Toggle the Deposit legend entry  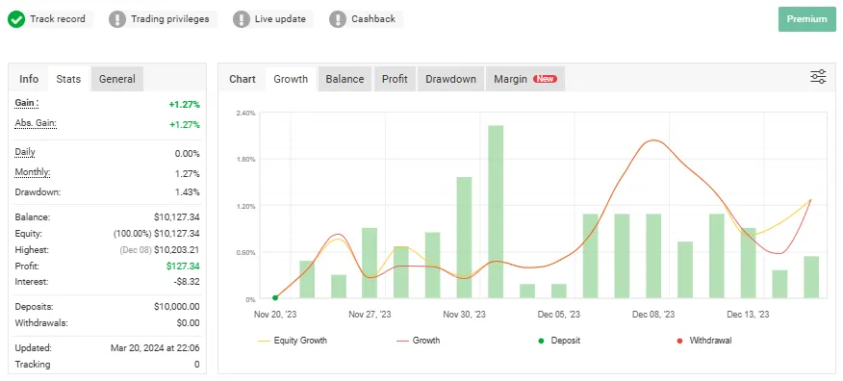coord(559,341)
